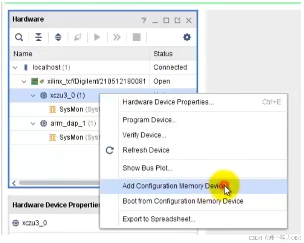Float the Hardware panel window
This screenshot has height=243, width=304.
point(177,20)
